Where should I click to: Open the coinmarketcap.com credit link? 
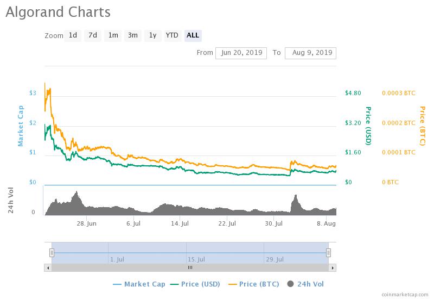click(x=405, y=295)
